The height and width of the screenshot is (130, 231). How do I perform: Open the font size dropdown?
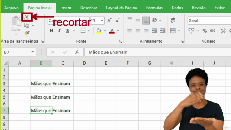coord(102,20)
